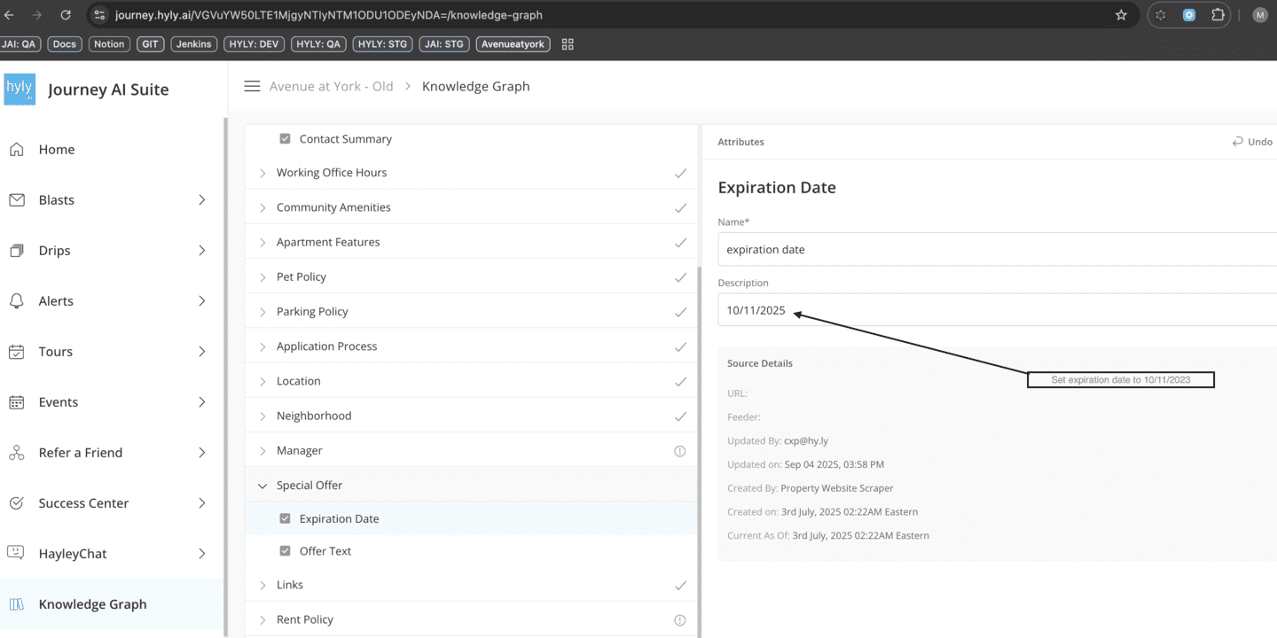Expand the Pet Policy section

[x=262, y=277]
